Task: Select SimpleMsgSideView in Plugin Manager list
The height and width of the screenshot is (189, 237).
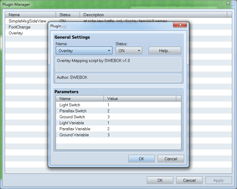Action: pyautogui.click(x=27, y=21)
